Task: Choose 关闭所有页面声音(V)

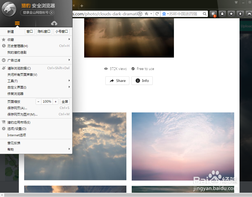Action: click(36, 75)
